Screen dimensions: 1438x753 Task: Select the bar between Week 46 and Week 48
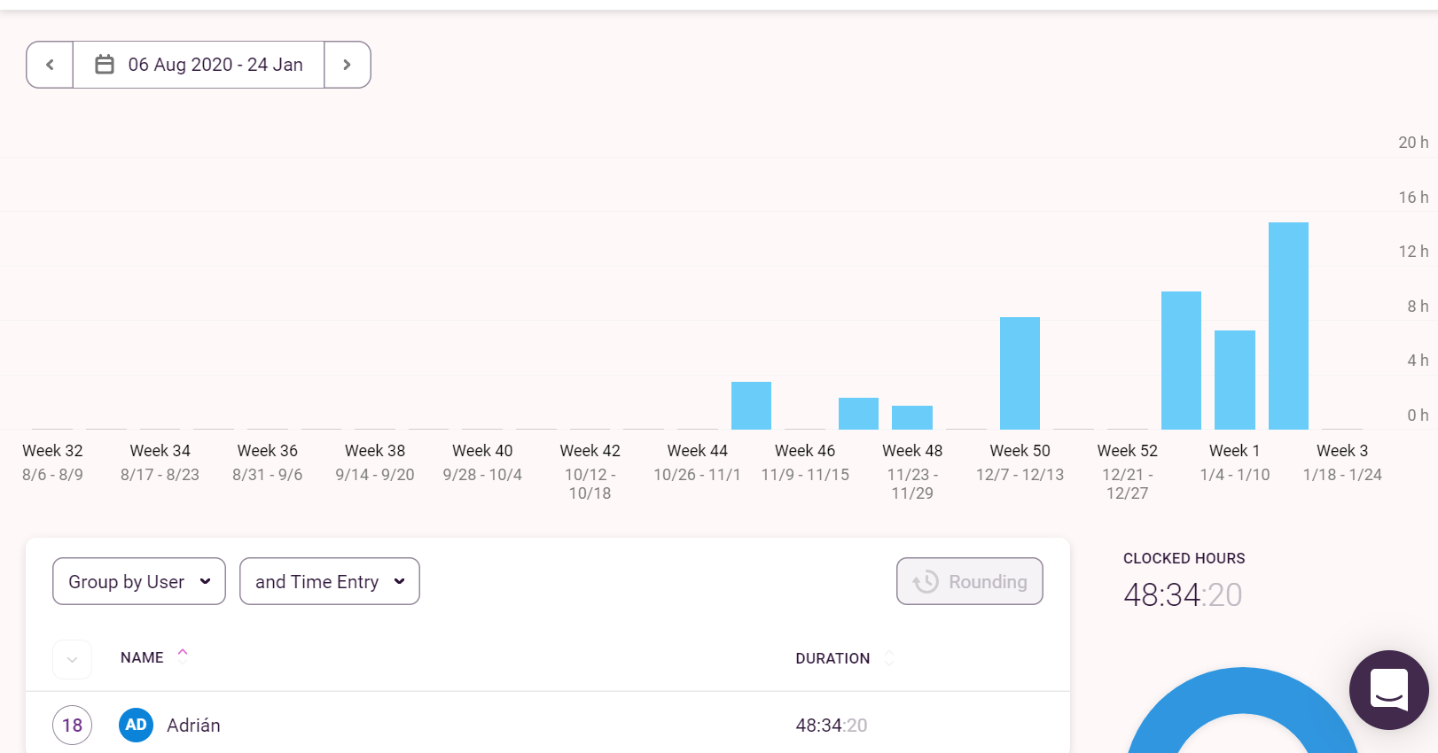(x=858, y=414)
